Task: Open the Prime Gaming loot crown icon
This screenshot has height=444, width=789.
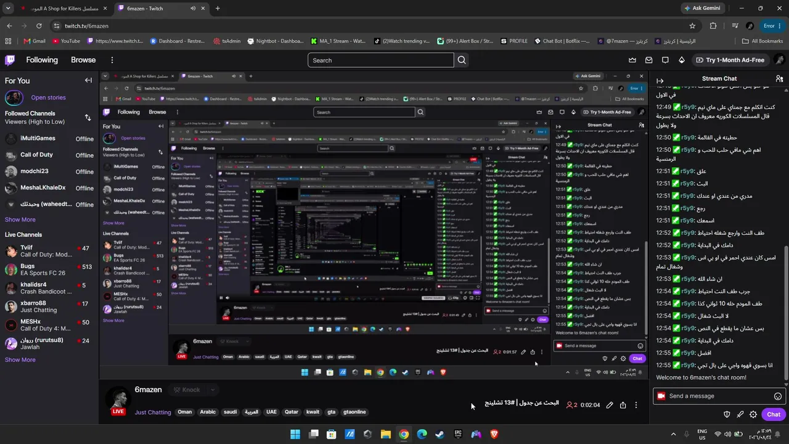Action: 632,60
